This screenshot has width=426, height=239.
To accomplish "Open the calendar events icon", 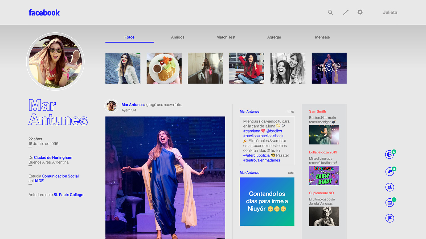I will point(390,203).
